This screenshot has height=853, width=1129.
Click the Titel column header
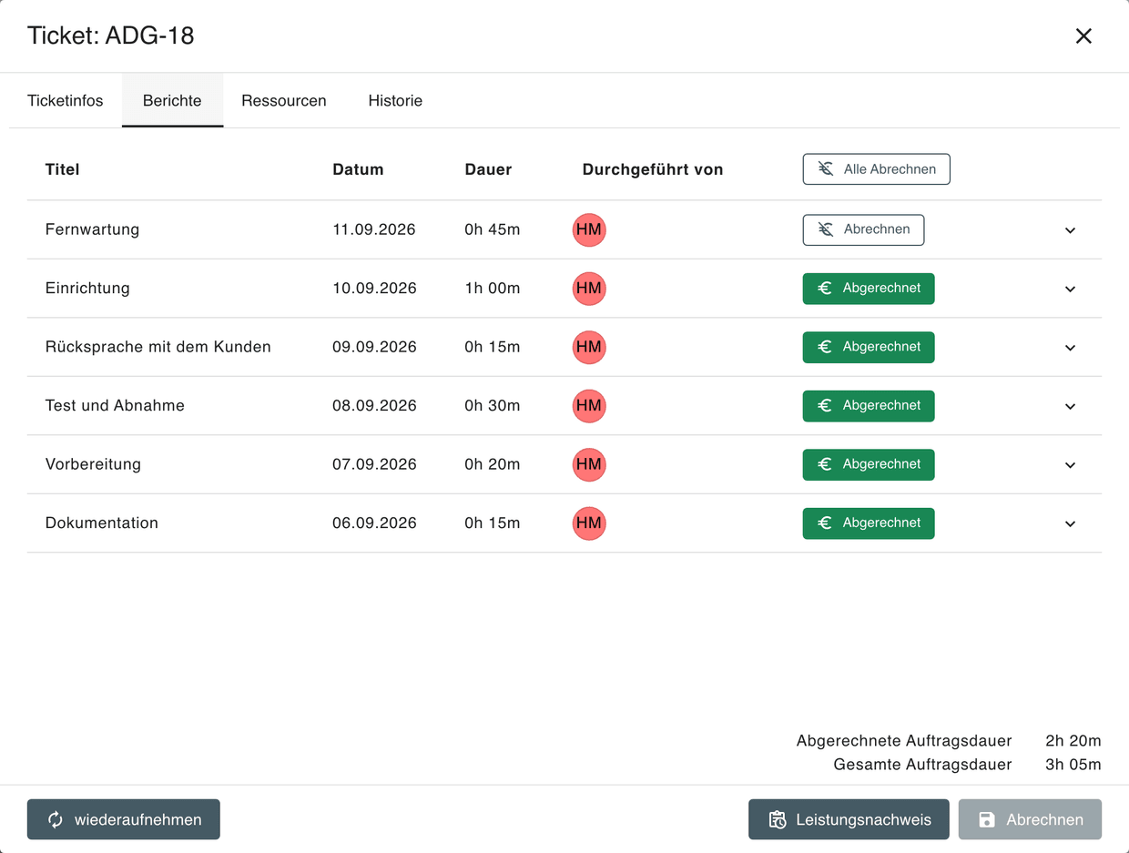point(63,169)
